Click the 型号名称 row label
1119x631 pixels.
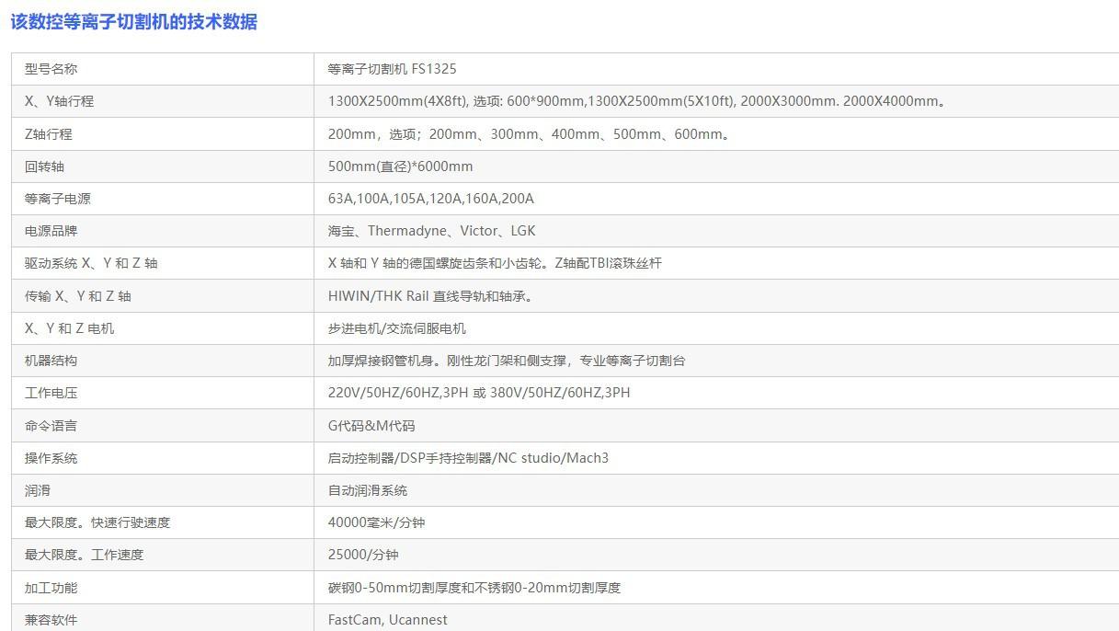[51, 69]
